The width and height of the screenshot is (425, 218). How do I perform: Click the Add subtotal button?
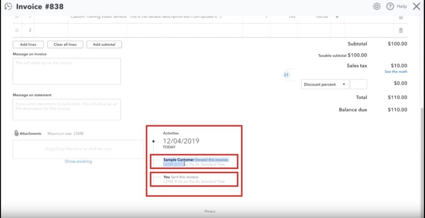coord(104,44)
